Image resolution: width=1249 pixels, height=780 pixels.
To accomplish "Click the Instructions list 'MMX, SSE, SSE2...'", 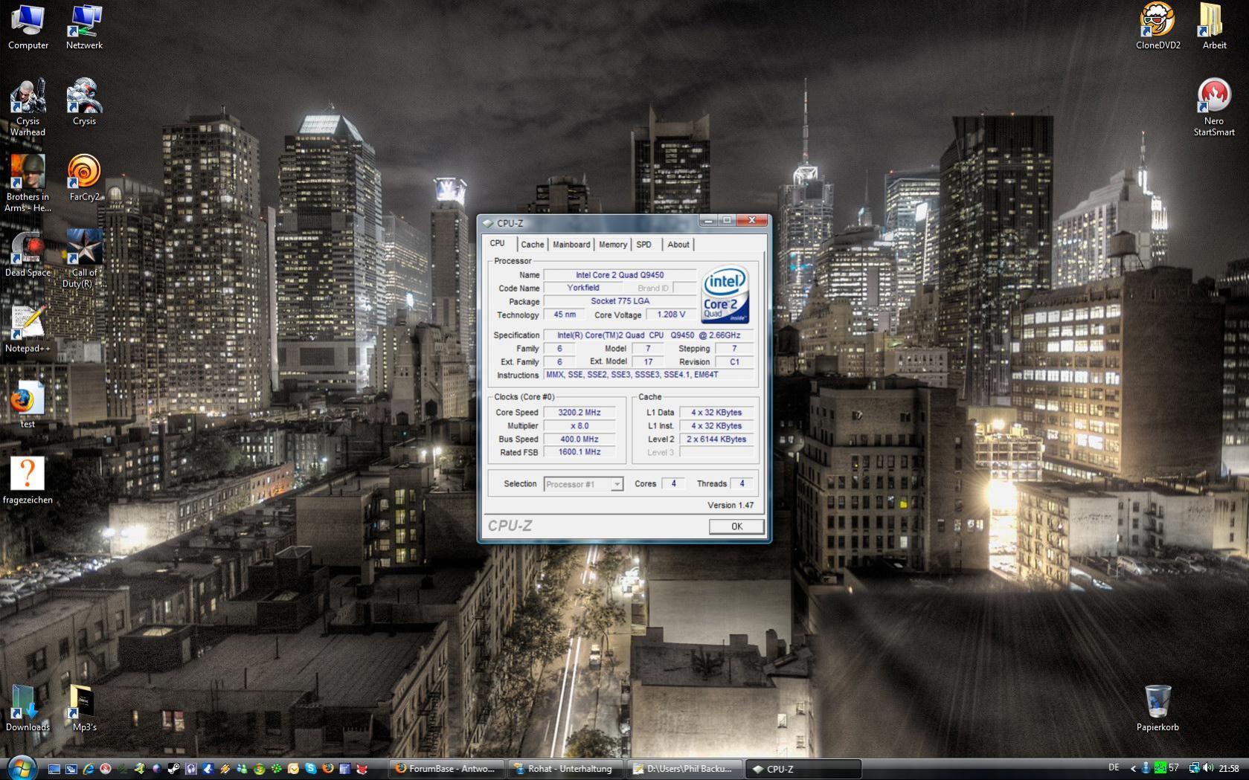I will [649, 375].
